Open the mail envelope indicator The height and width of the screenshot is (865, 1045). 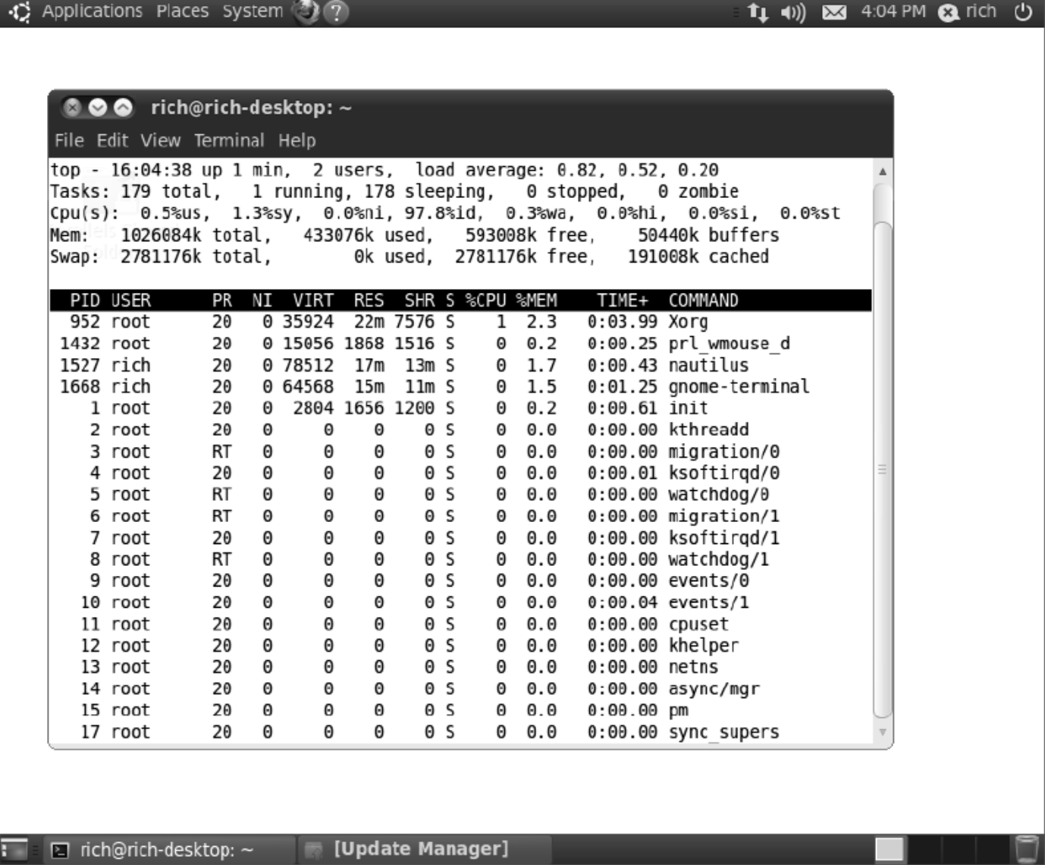pos(834,12)
